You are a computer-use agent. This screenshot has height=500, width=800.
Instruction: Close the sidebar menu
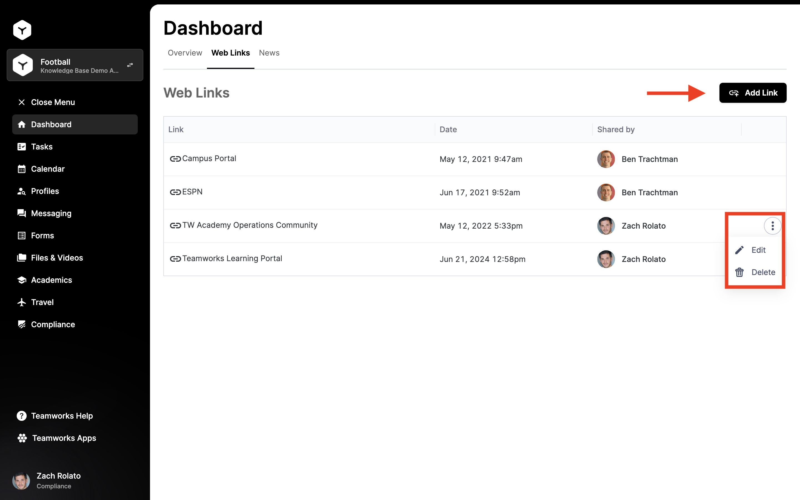[x=52, y=102]
